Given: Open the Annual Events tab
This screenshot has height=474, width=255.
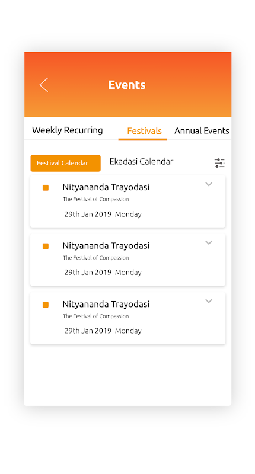Looking at the screenshot, I should tap(202, 130).
